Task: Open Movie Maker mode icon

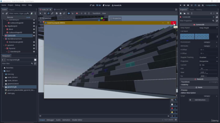Action: [203, 5]
